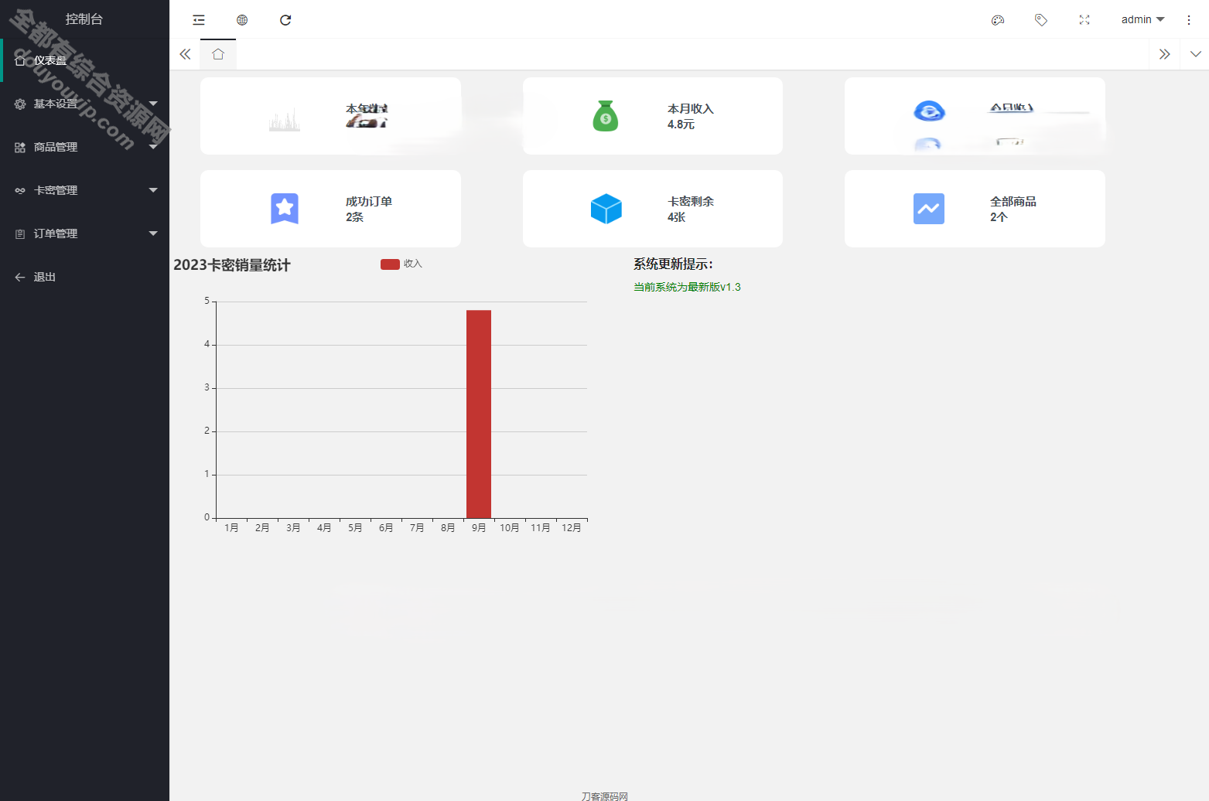
Task: Click the 当前系统为最新版v1.3 notice
Action: (687, 287)
